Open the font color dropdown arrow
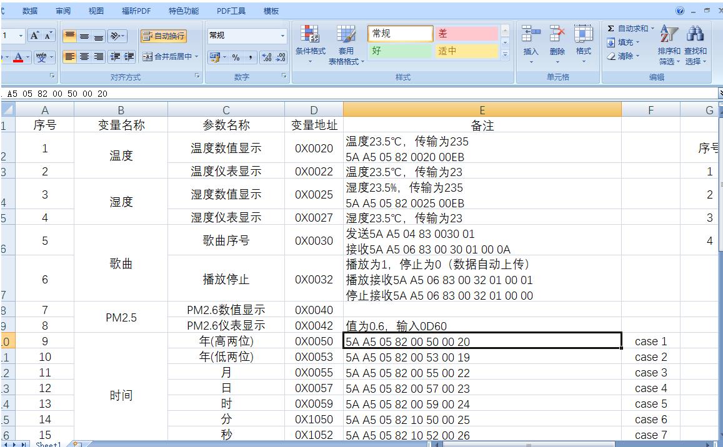 tap(27, 57)
